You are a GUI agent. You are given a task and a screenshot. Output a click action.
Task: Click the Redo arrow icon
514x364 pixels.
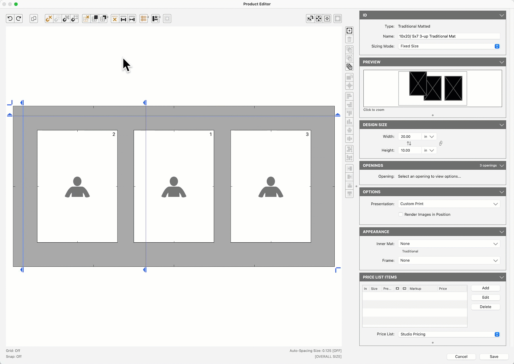[18, 18]
